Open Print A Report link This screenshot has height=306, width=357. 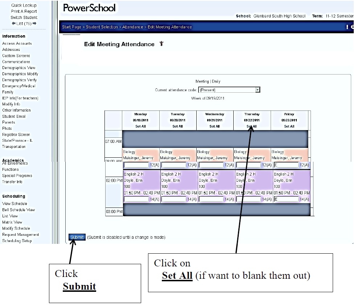tap(24, 11)
